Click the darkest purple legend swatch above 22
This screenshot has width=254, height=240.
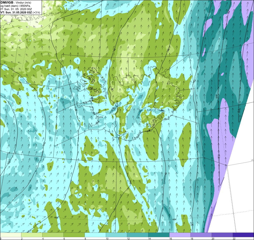tap(243, 234)
